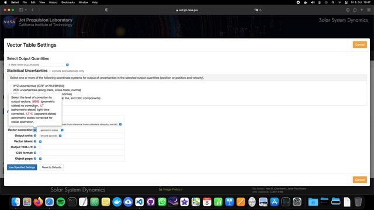Open Maps from the dock
Image resolution: width=374 pixels, height=210 pixels.
tap(196, 202)
